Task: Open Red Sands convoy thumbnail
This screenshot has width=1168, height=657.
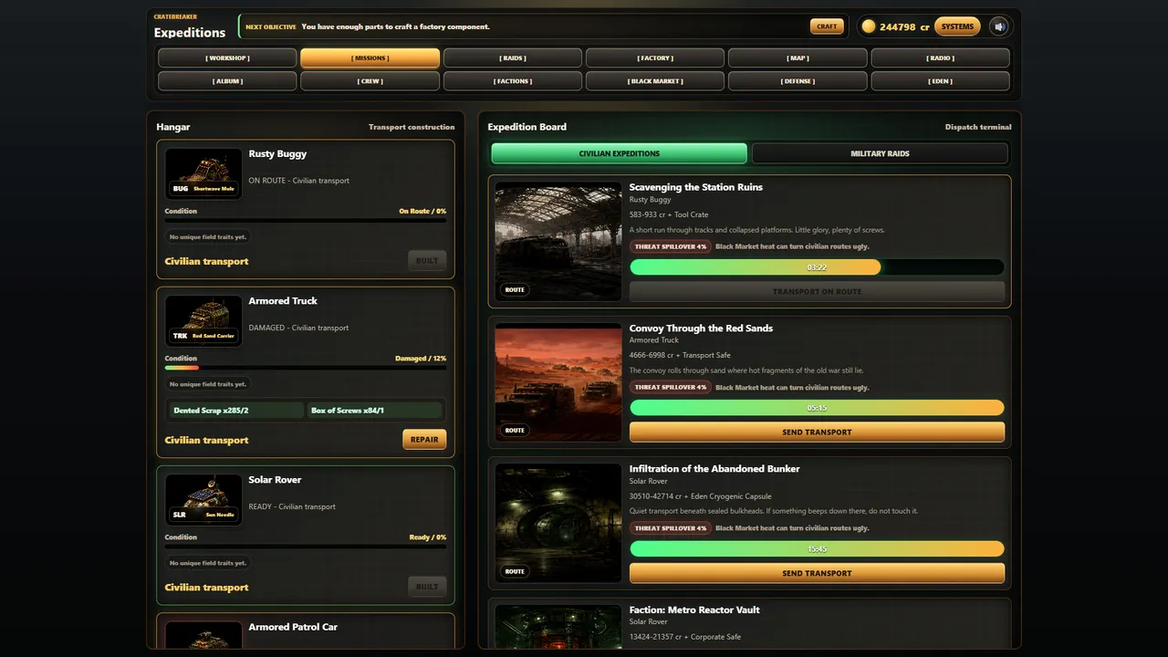Action: (558, 382)
